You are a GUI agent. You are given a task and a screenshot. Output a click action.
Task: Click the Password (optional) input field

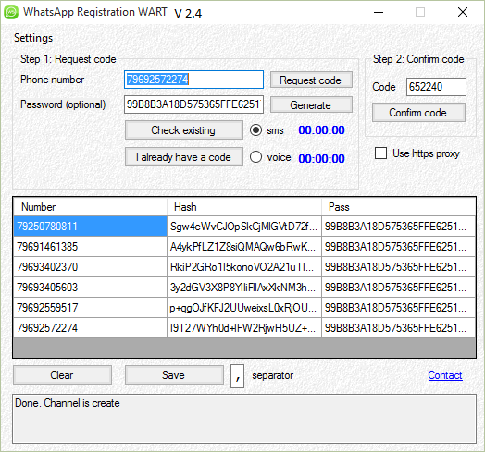[x=194, y=104]
